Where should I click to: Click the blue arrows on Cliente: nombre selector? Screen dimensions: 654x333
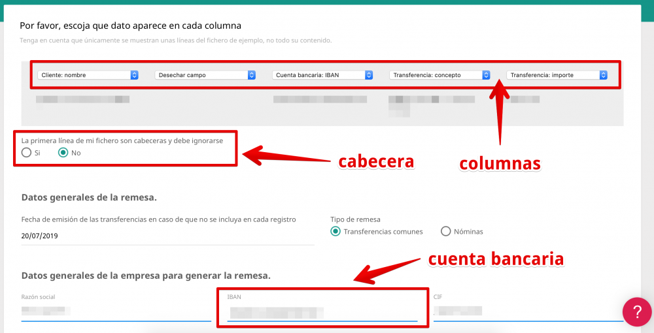click(134, 75)
